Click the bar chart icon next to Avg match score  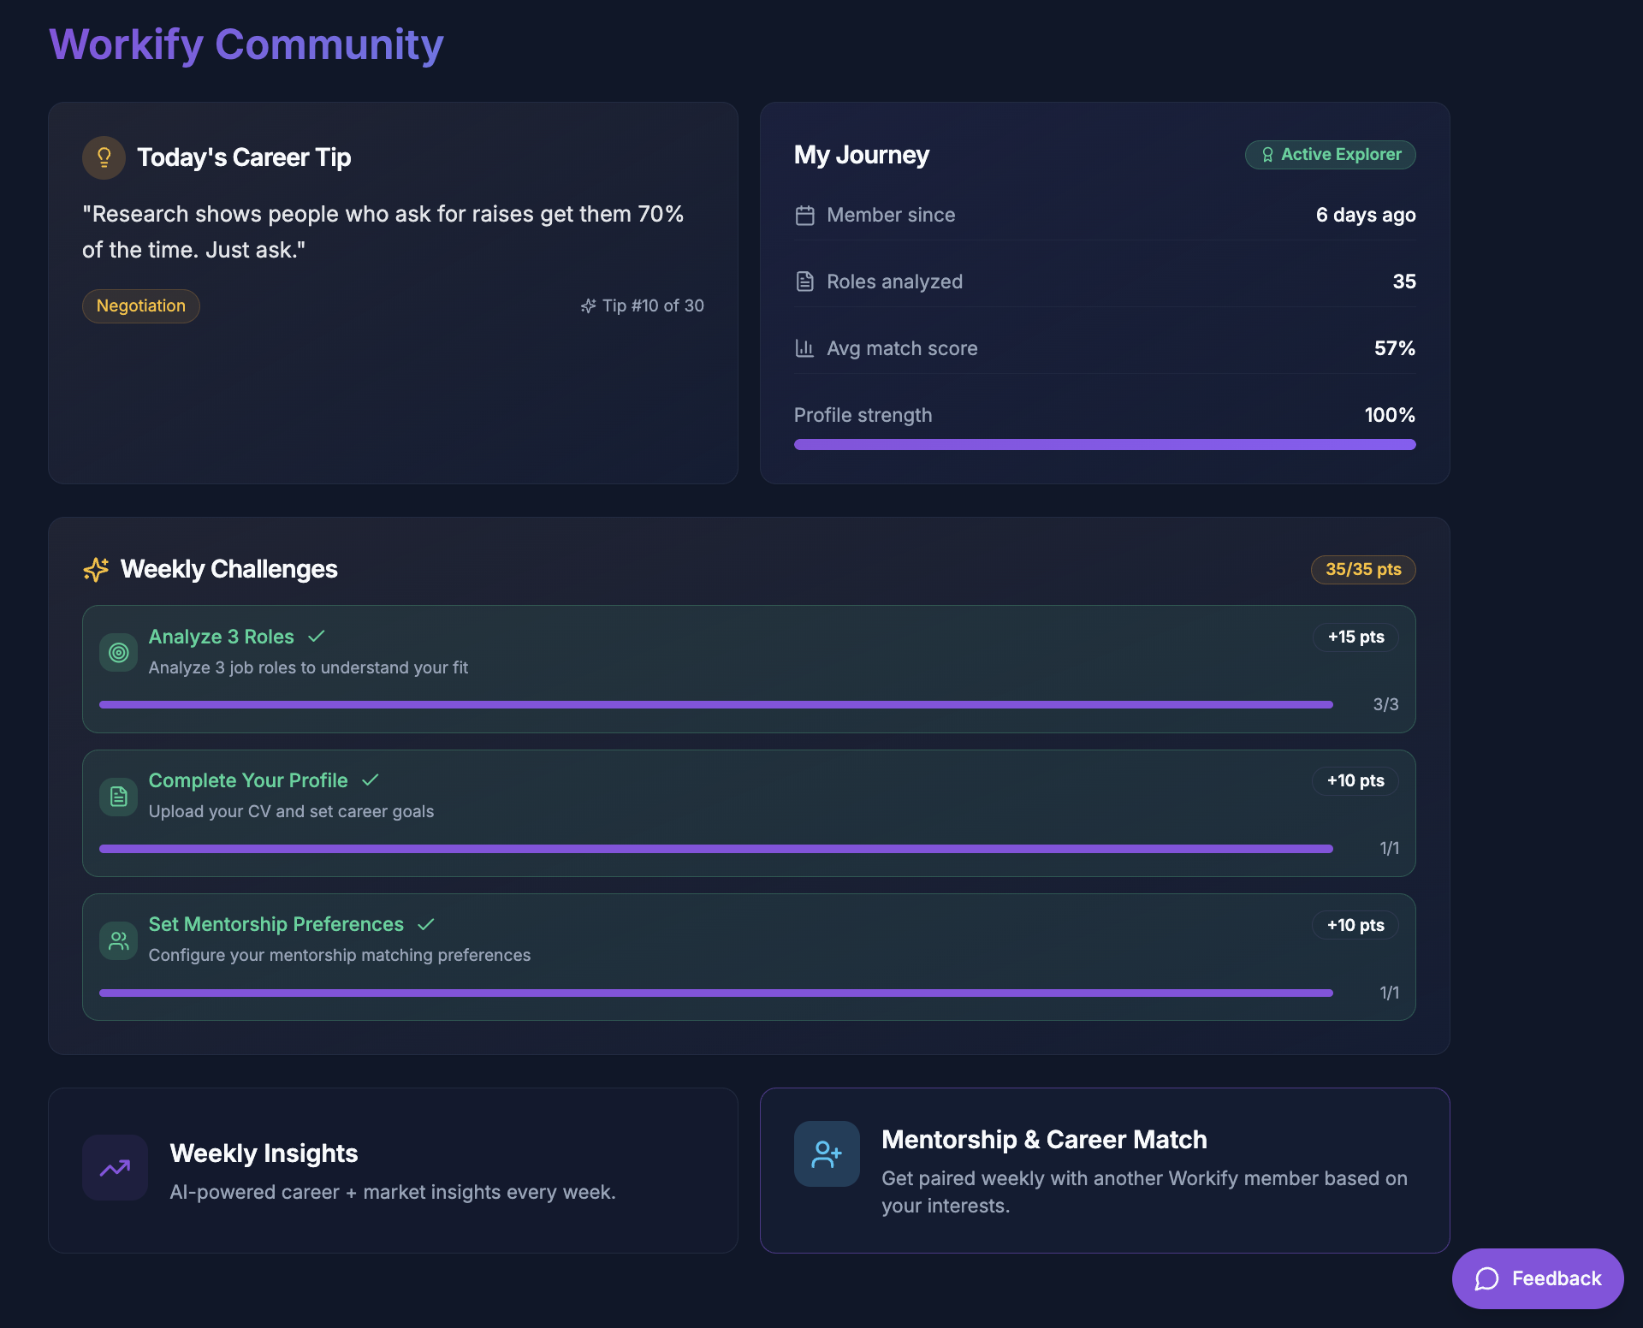click(x=805, y=348)
